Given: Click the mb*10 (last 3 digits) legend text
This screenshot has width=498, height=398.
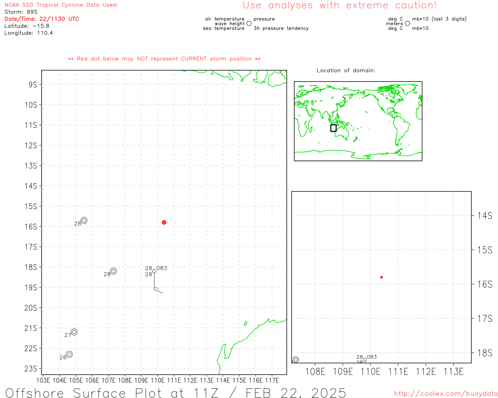Looking at the screenshot, I should [x=439, y=19].
